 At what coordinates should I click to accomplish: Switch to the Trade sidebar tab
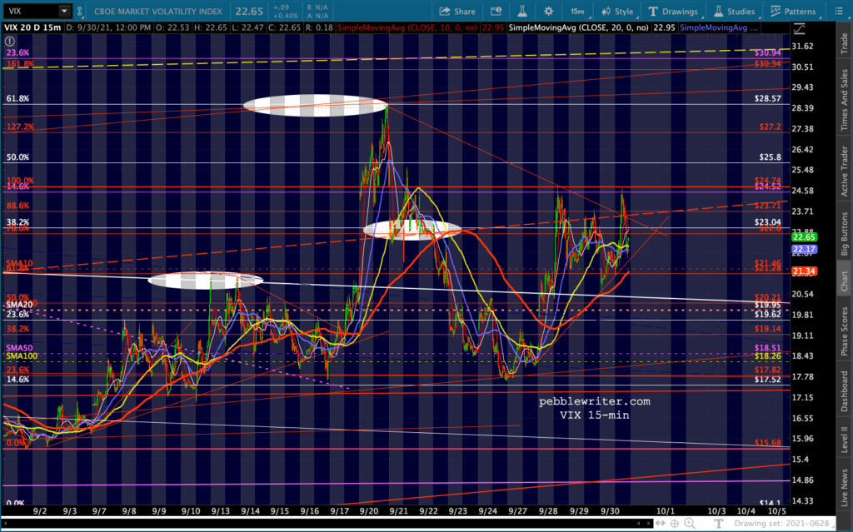844,45
